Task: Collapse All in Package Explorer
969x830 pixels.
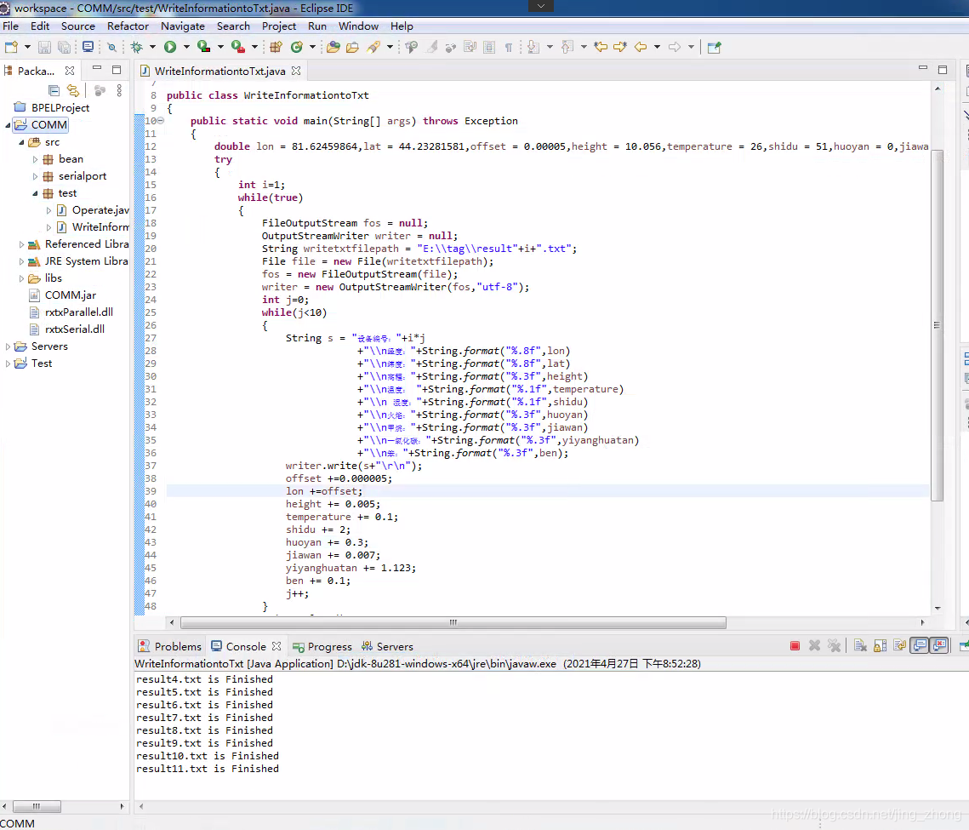Action: (x=54, y=90)
